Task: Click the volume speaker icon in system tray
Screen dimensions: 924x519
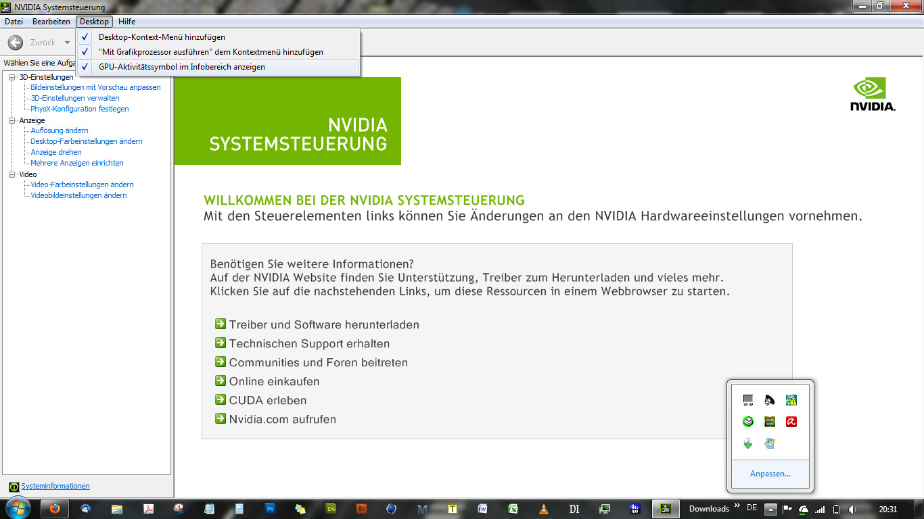Action: coord(852,510)
